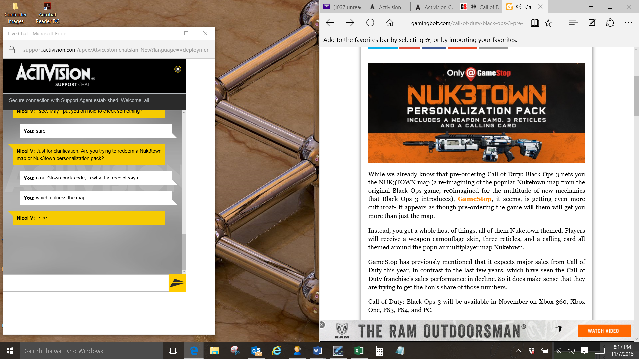Open the Windows Start menu
Screen dimensions: 639x359
[x=10, y=351]
